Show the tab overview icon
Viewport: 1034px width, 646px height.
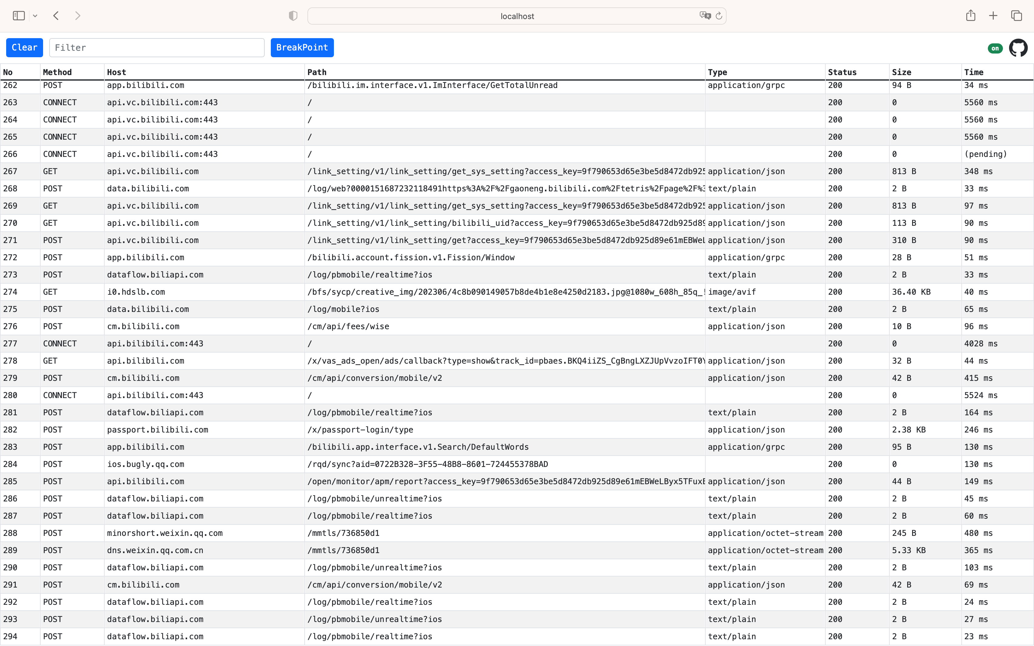click(x=1016, y=16)
